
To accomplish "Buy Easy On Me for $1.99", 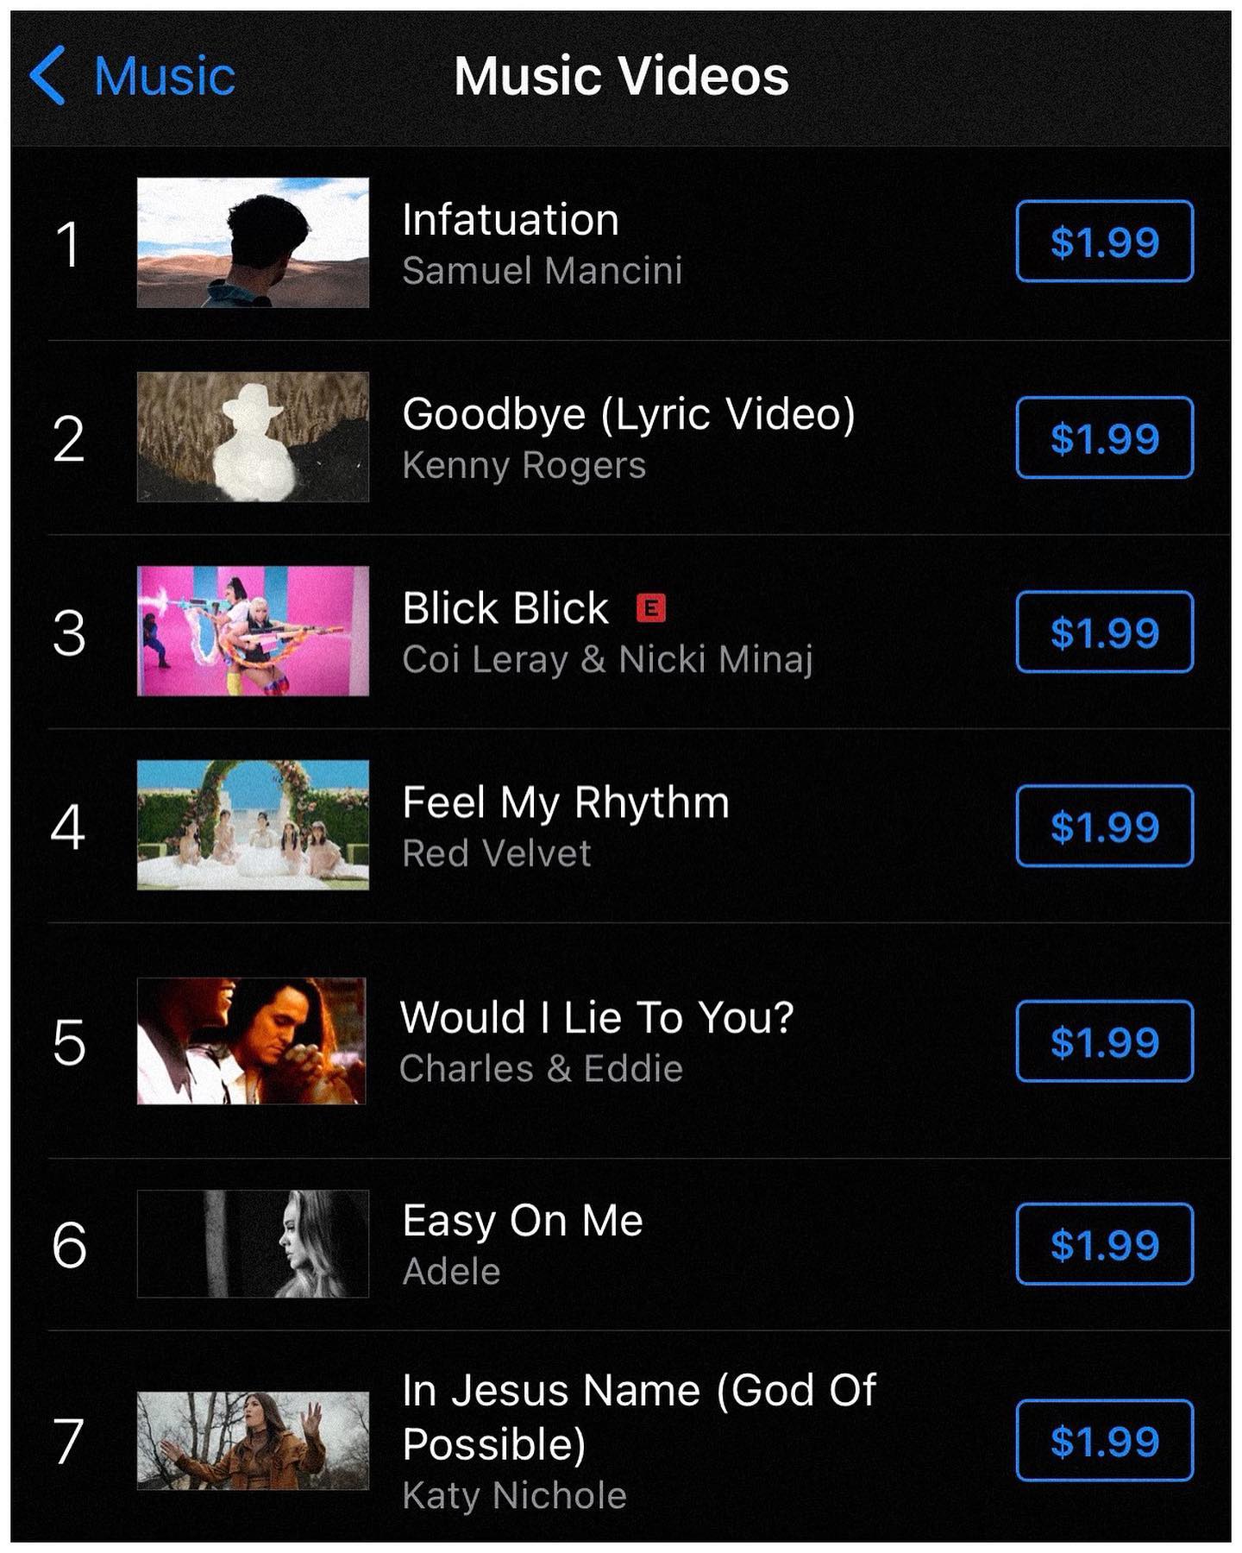I will pyautogui.click(x=1104, y=1243).
